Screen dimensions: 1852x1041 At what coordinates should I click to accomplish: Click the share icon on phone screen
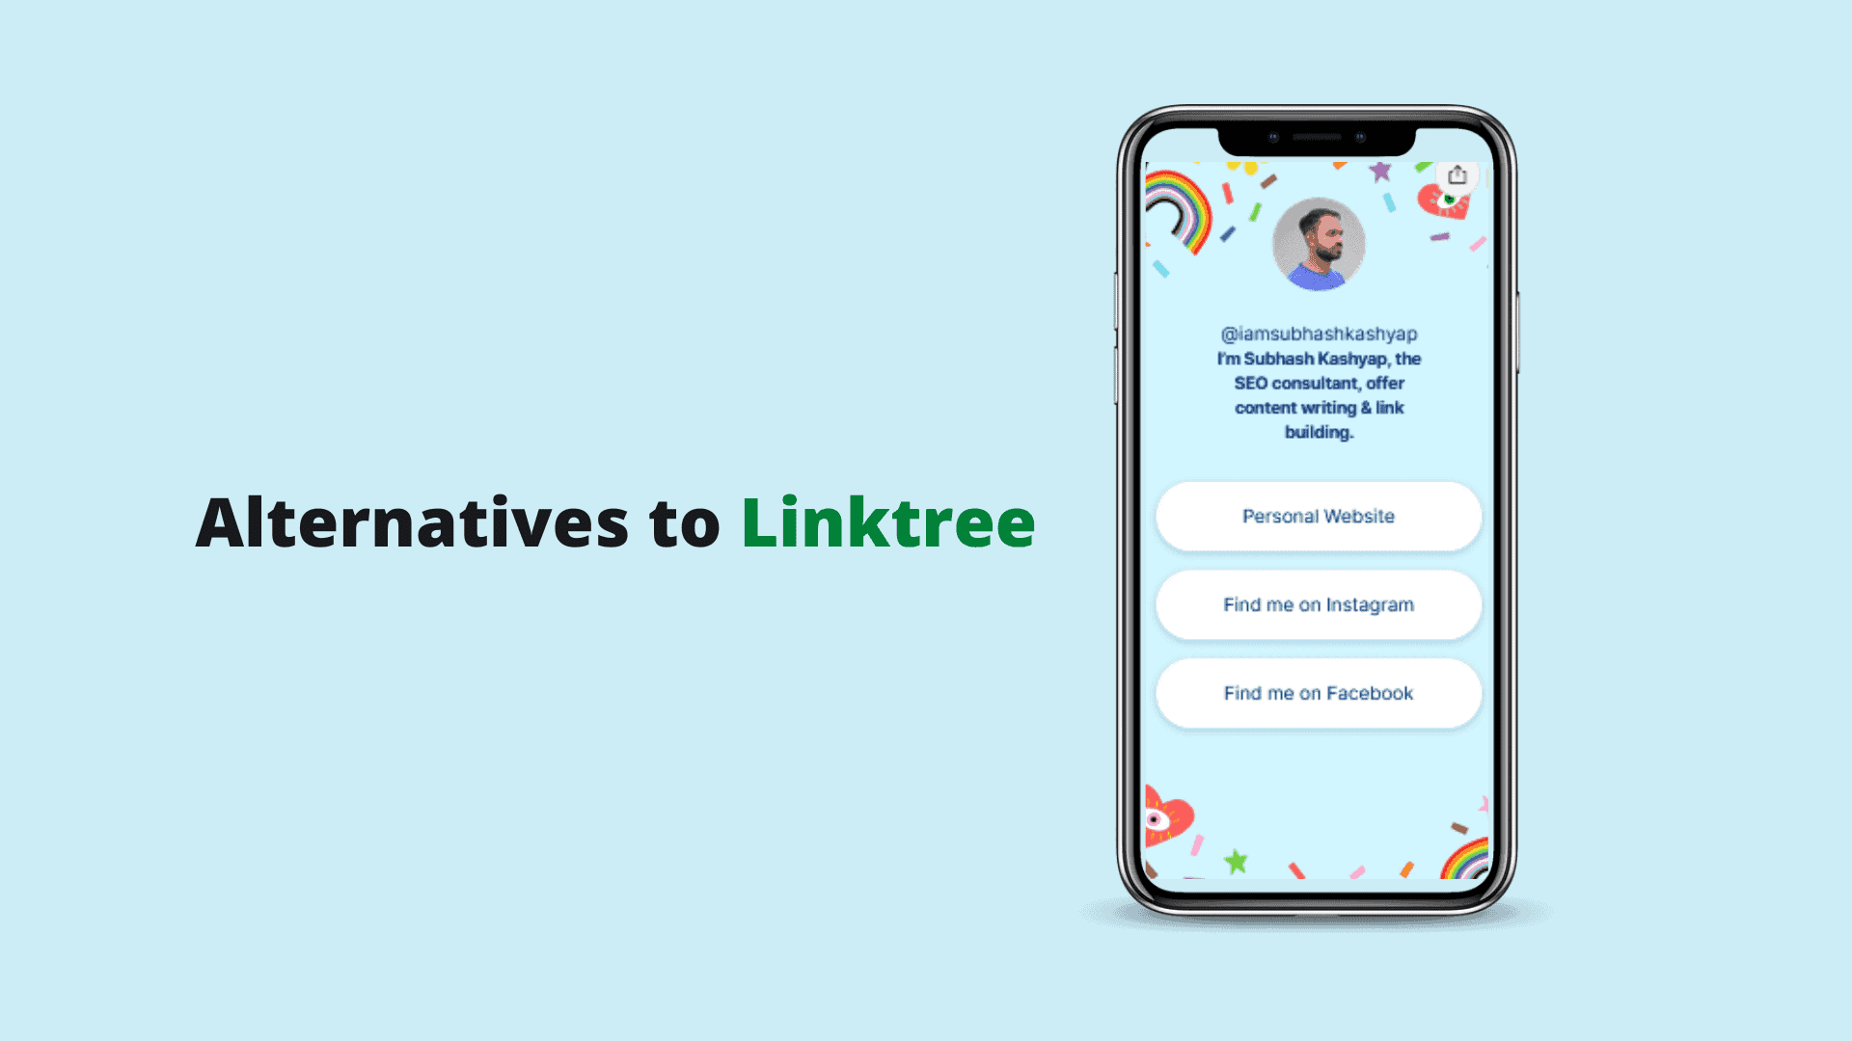1459,175
